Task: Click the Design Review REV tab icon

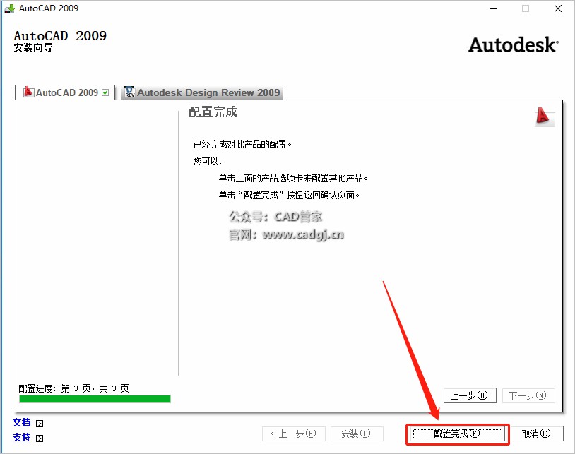Action: 129,92
